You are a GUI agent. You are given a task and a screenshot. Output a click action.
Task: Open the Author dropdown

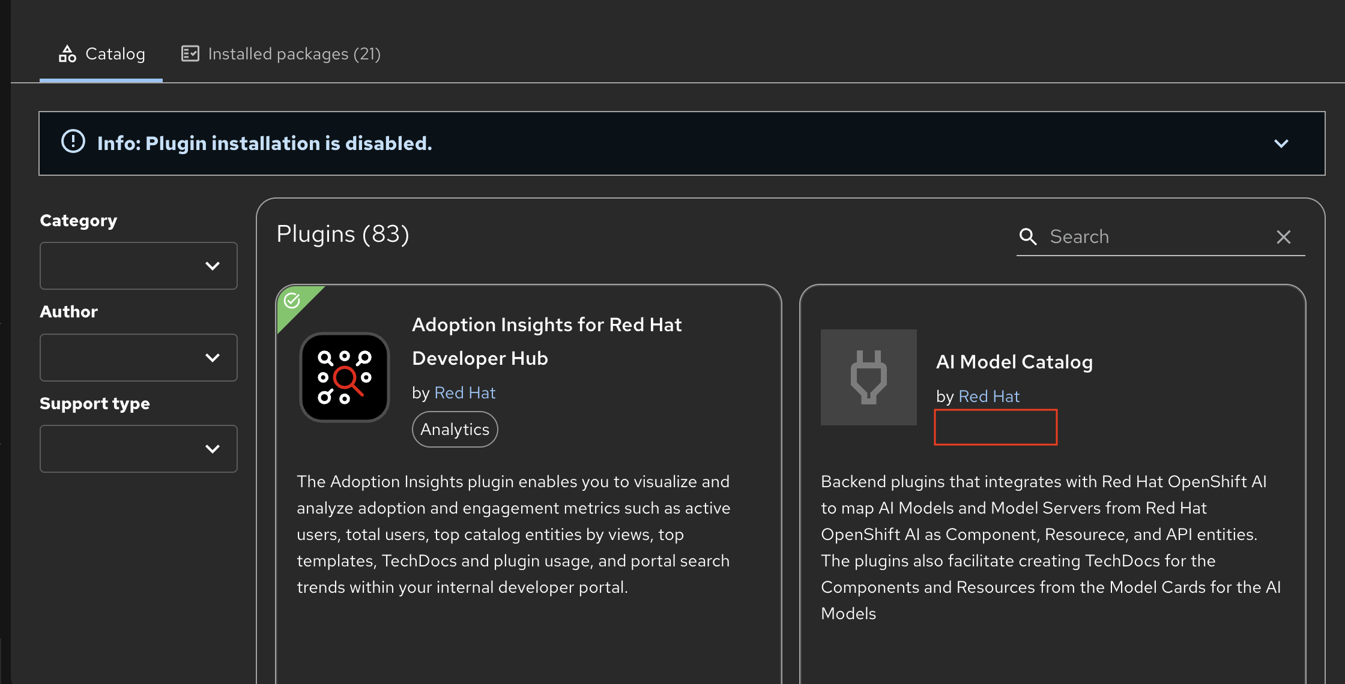(x=139, y=358)
